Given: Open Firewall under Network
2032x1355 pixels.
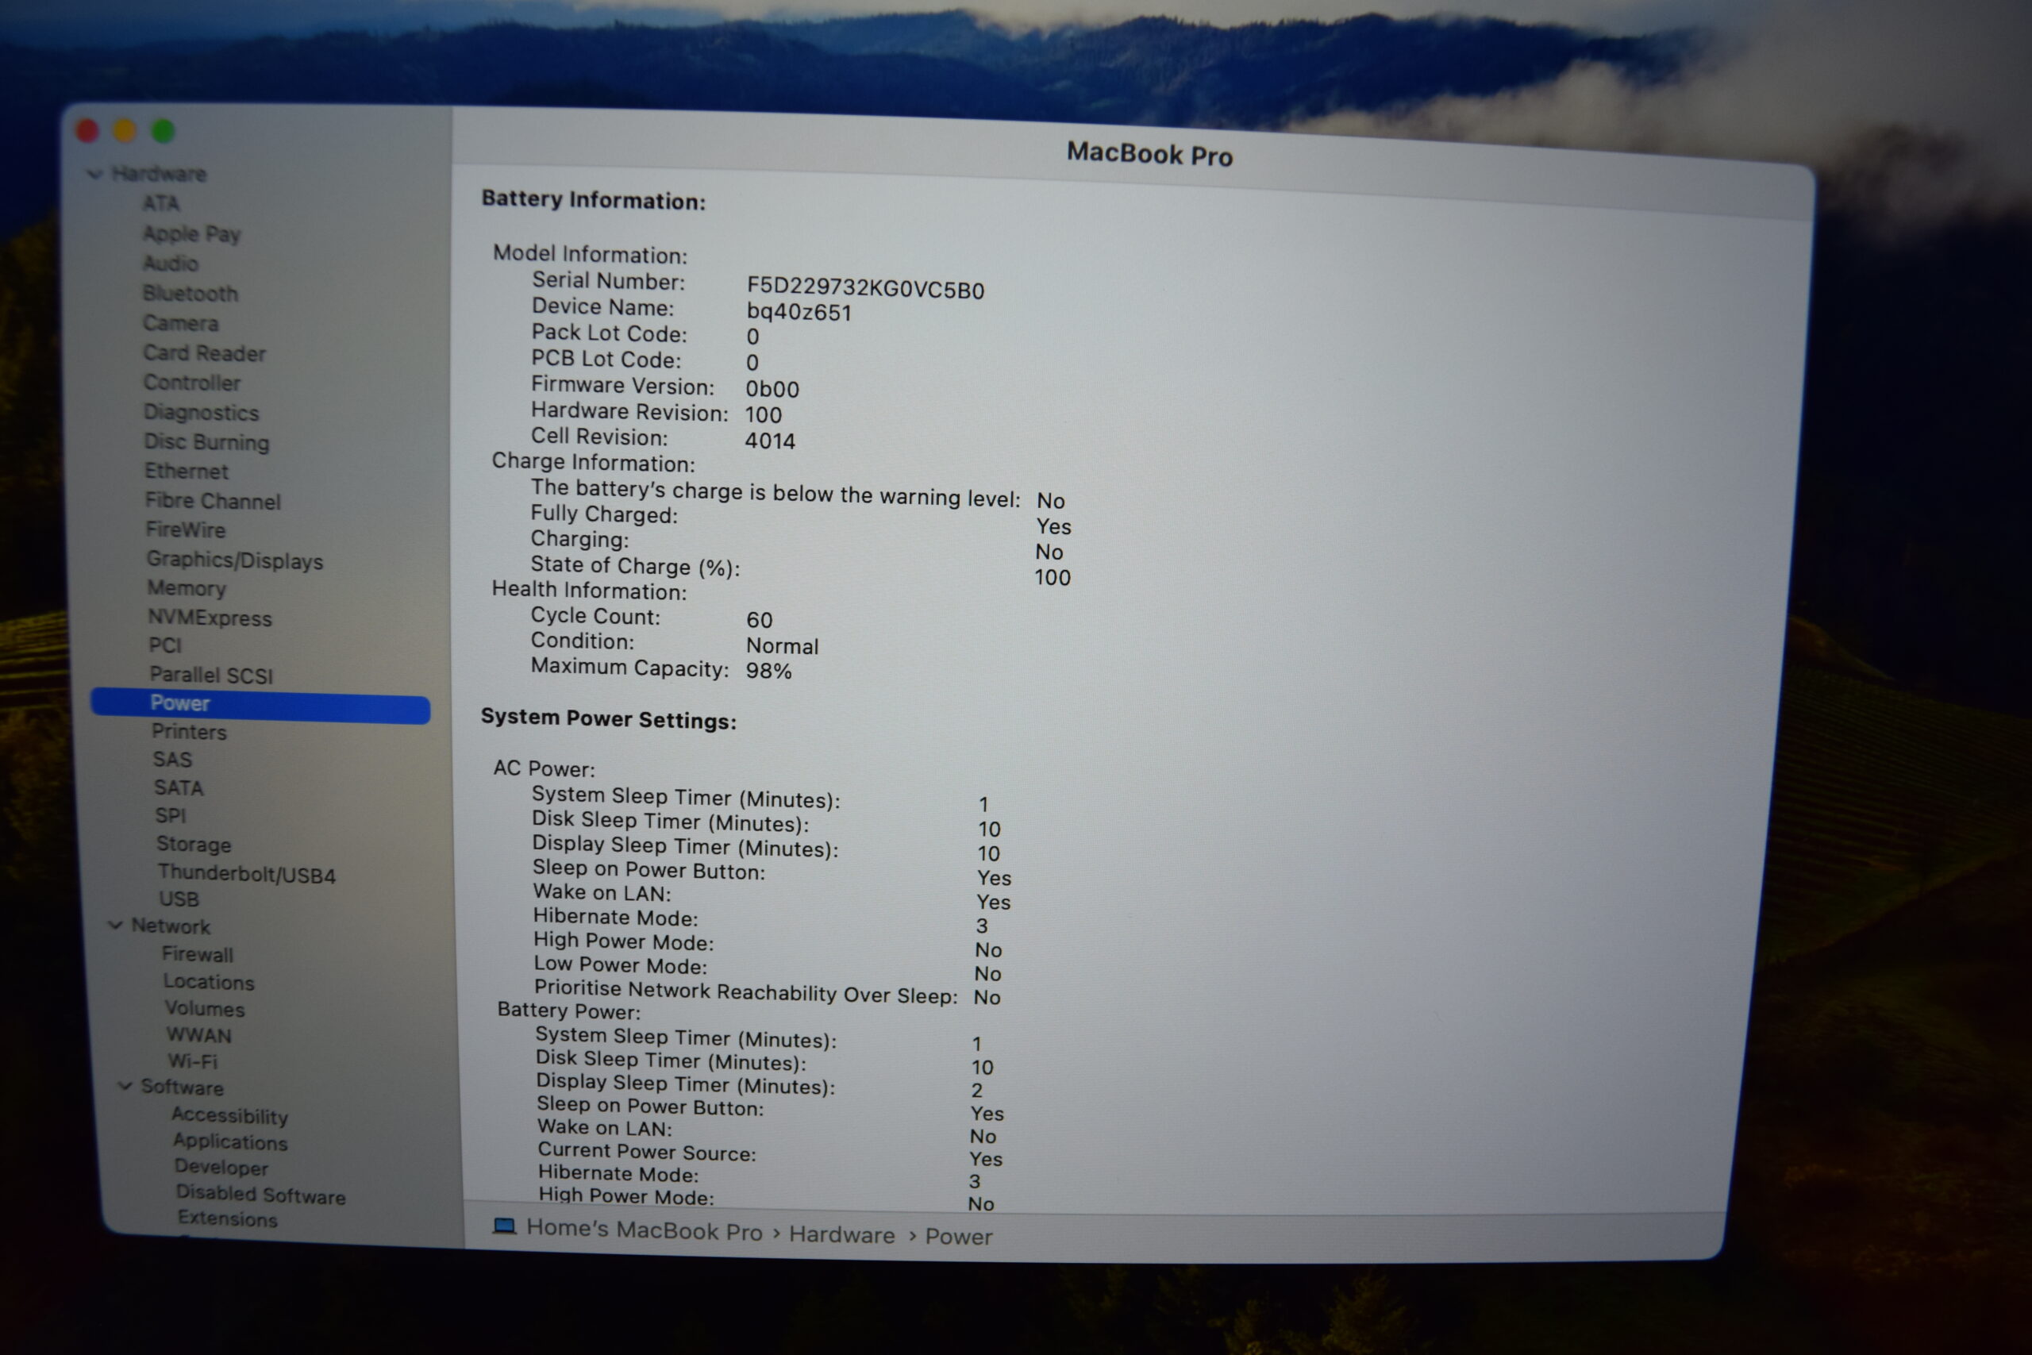Looking at the screenshot, I should pyautogui.click(x=198, y=954).
